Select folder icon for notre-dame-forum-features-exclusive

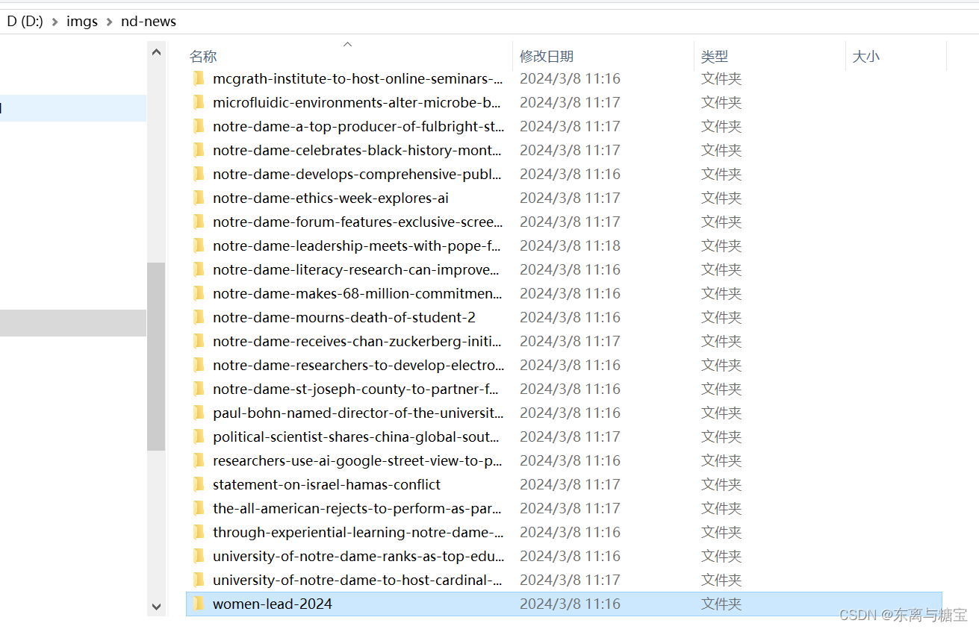click(x=199, y=222)
